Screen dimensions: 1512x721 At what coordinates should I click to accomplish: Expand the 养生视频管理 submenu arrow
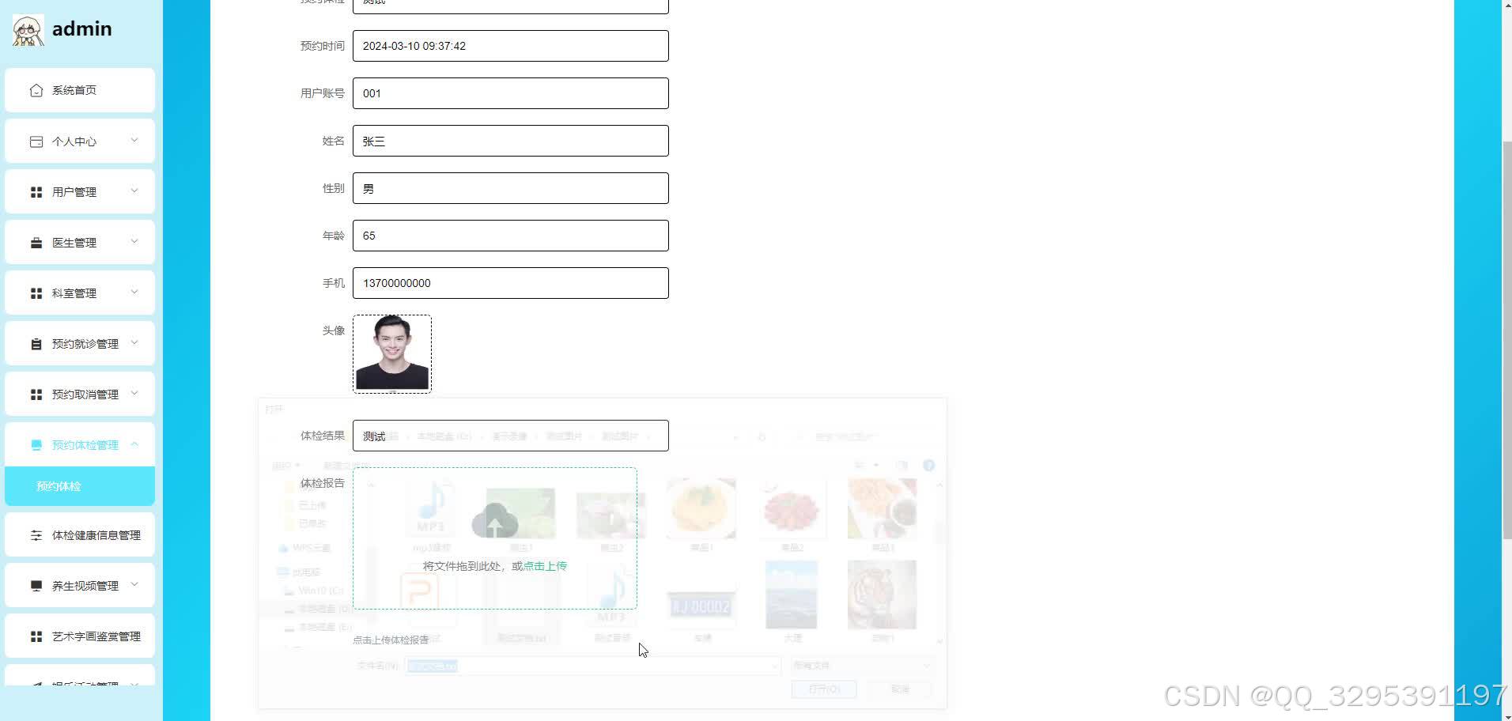pyautogui.click(x=134, y=584)
